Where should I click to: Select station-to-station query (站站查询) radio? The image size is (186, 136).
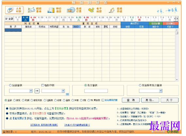tap(10, 85)
